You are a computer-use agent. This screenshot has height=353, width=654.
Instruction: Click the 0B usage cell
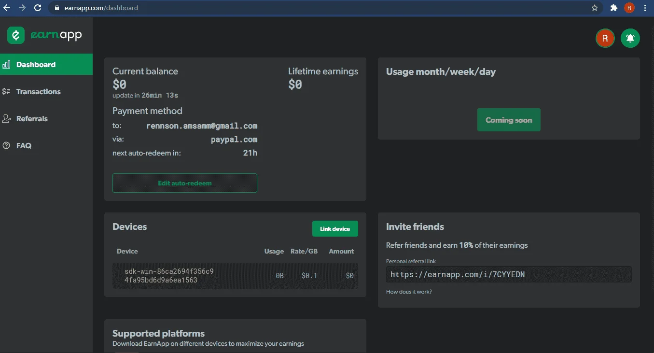pyautogui.click(x=280, y=275)
